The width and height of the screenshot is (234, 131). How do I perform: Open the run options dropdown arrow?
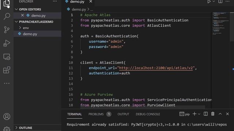pos(214,1)
